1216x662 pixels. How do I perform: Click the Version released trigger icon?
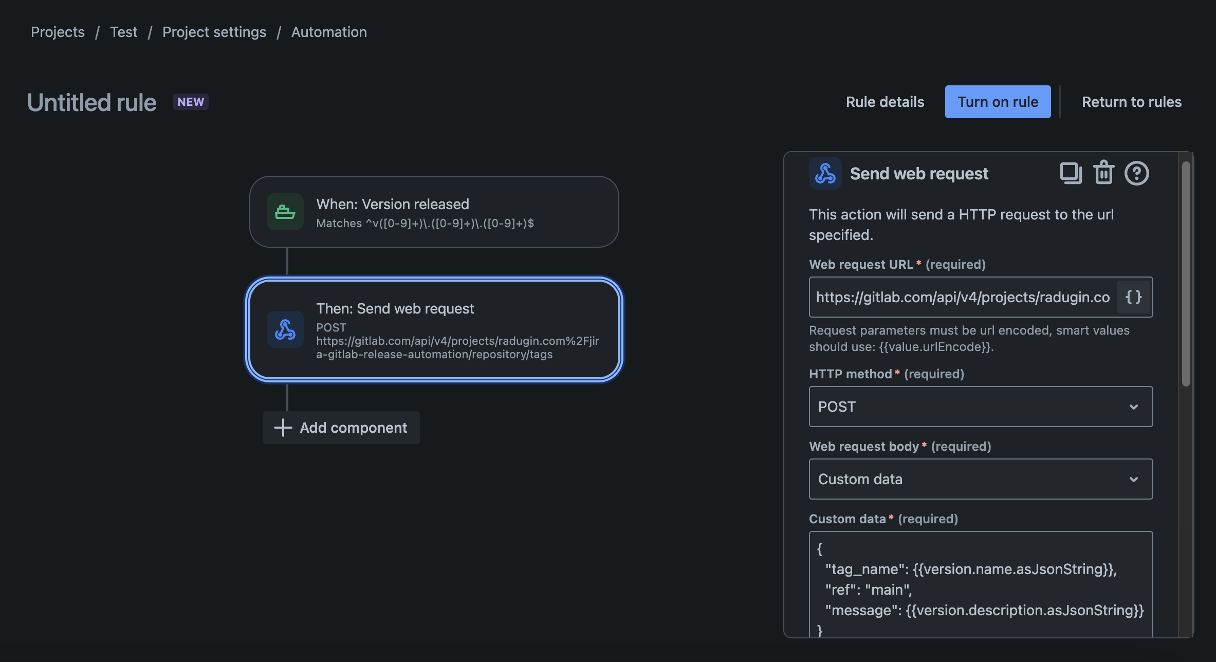tap(285, 211)
